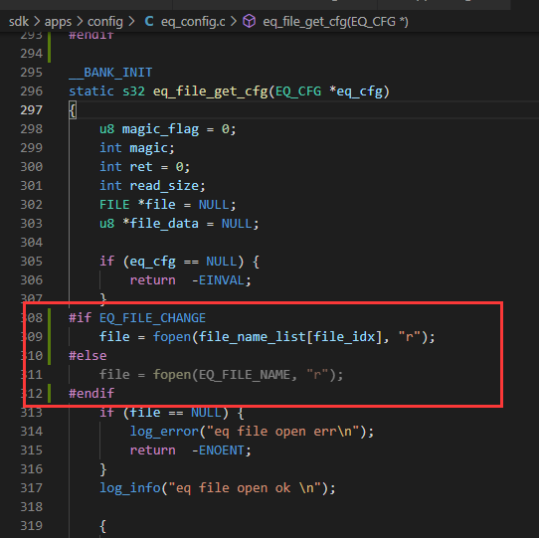The width and height of the screenshot is (539, 538).
Task: Open the apps breadcrumb segment
Action: click(x=58, y=22)
